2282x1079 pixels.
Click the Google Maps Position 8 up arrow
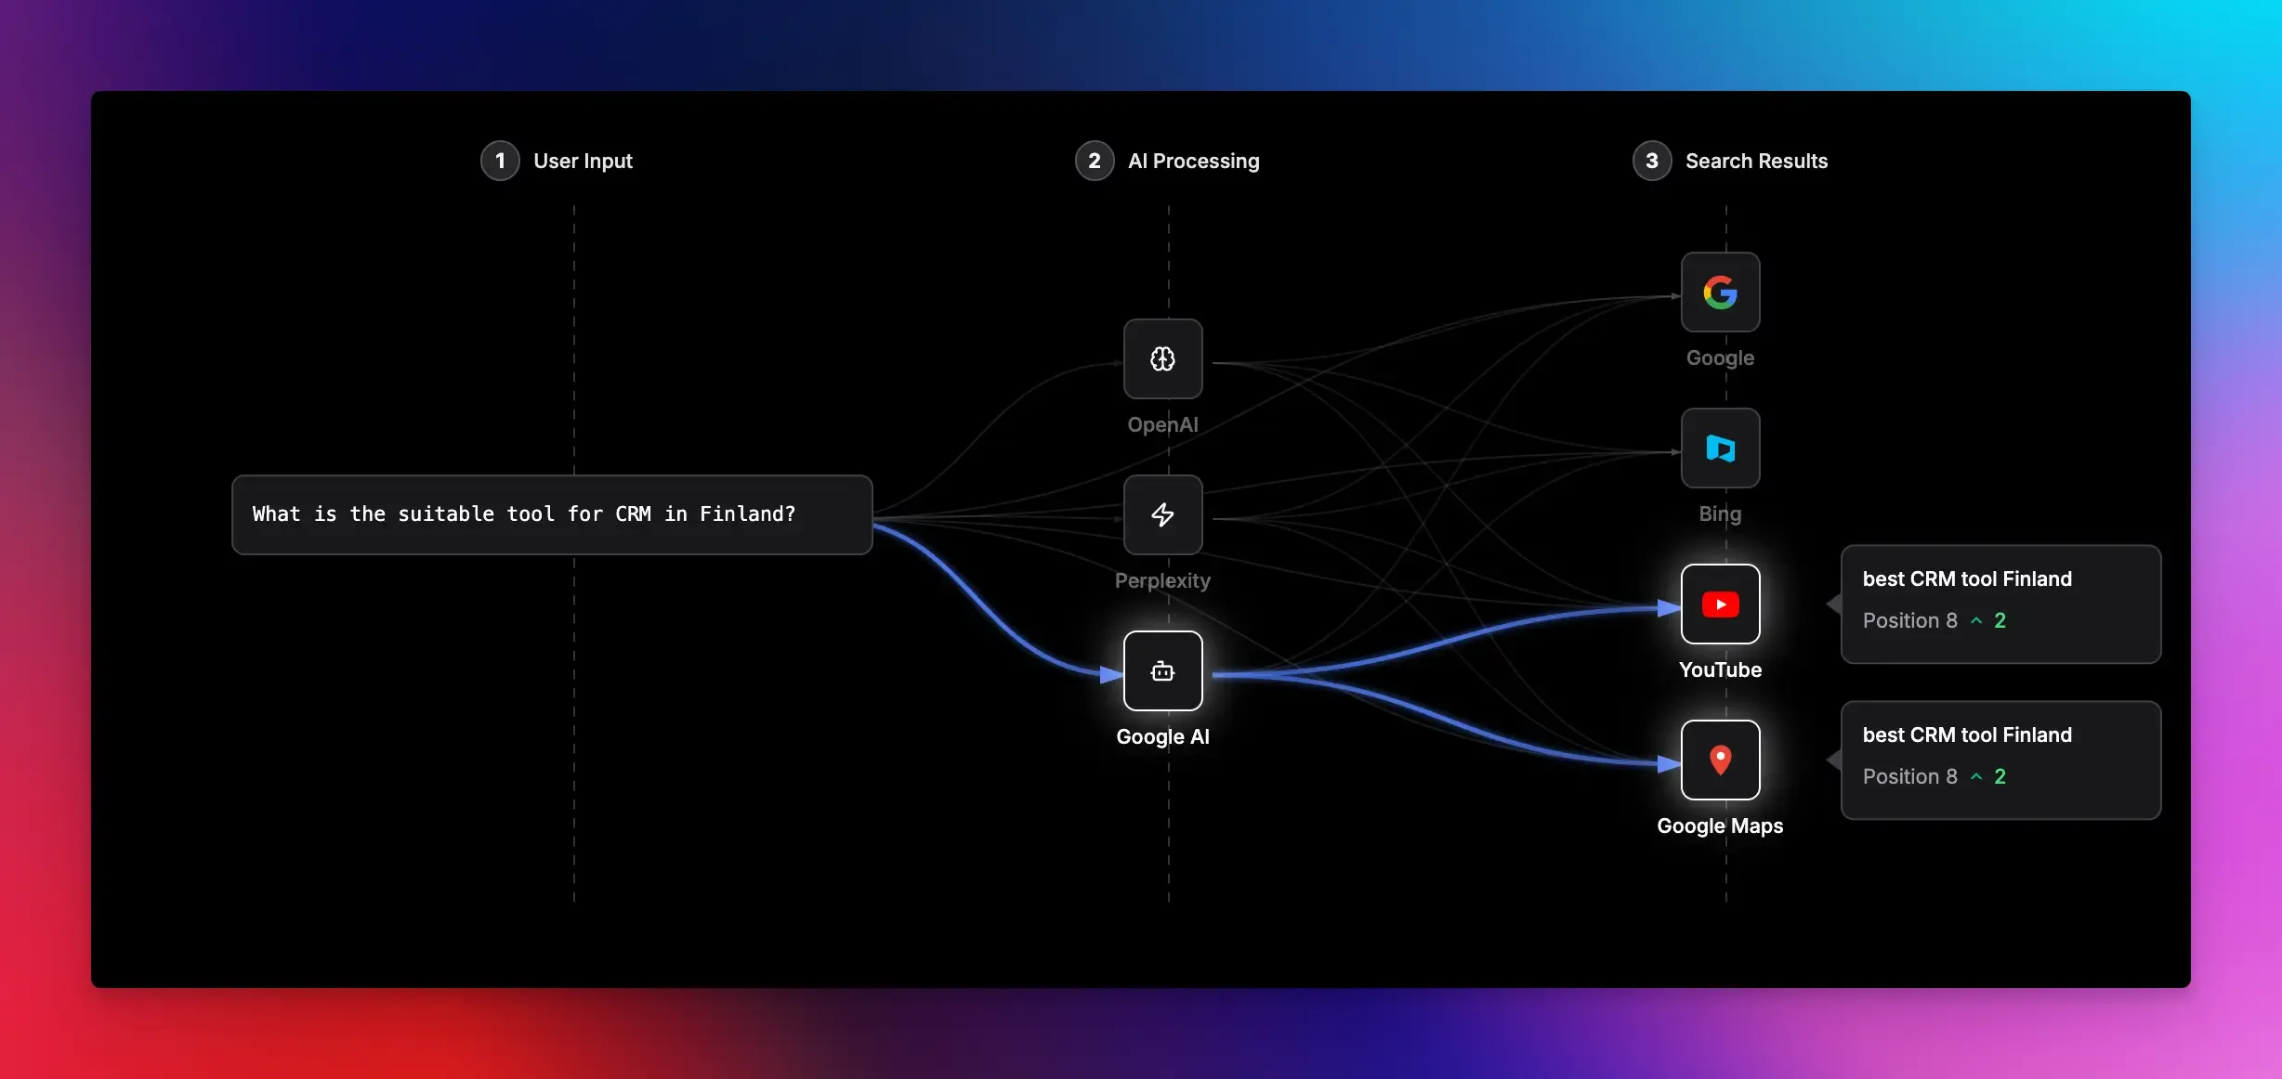tap(1976, 776)
